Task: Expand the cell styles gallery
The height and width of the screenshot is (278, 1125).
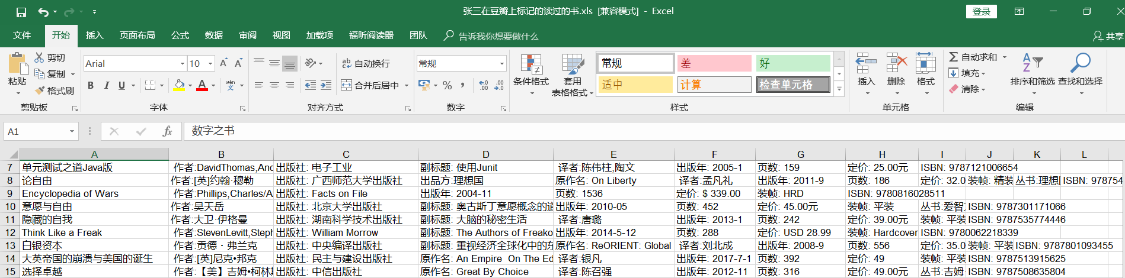Action: (x=839, y=89)
